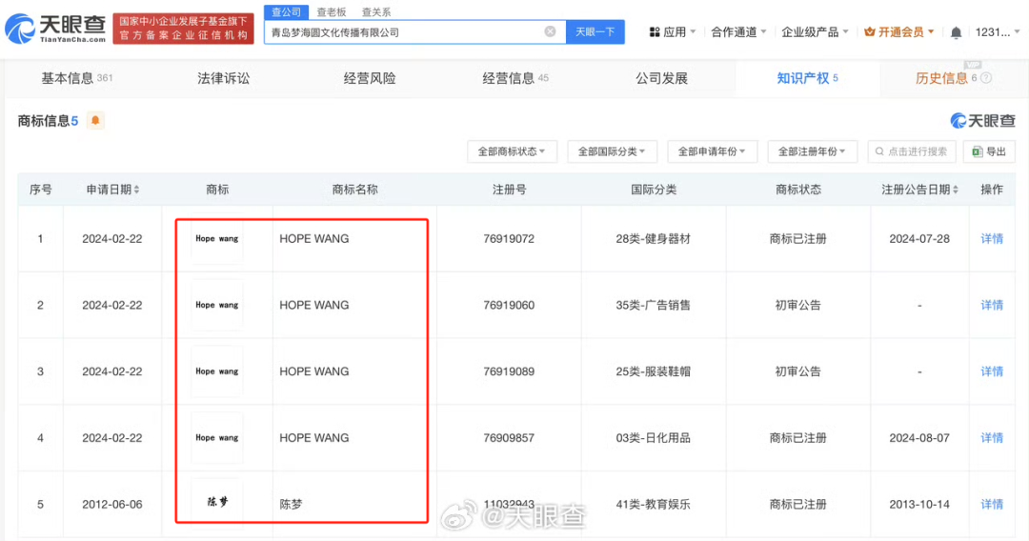Clear the search box text
The image size is (1029, 541).
tap(550, 31)
